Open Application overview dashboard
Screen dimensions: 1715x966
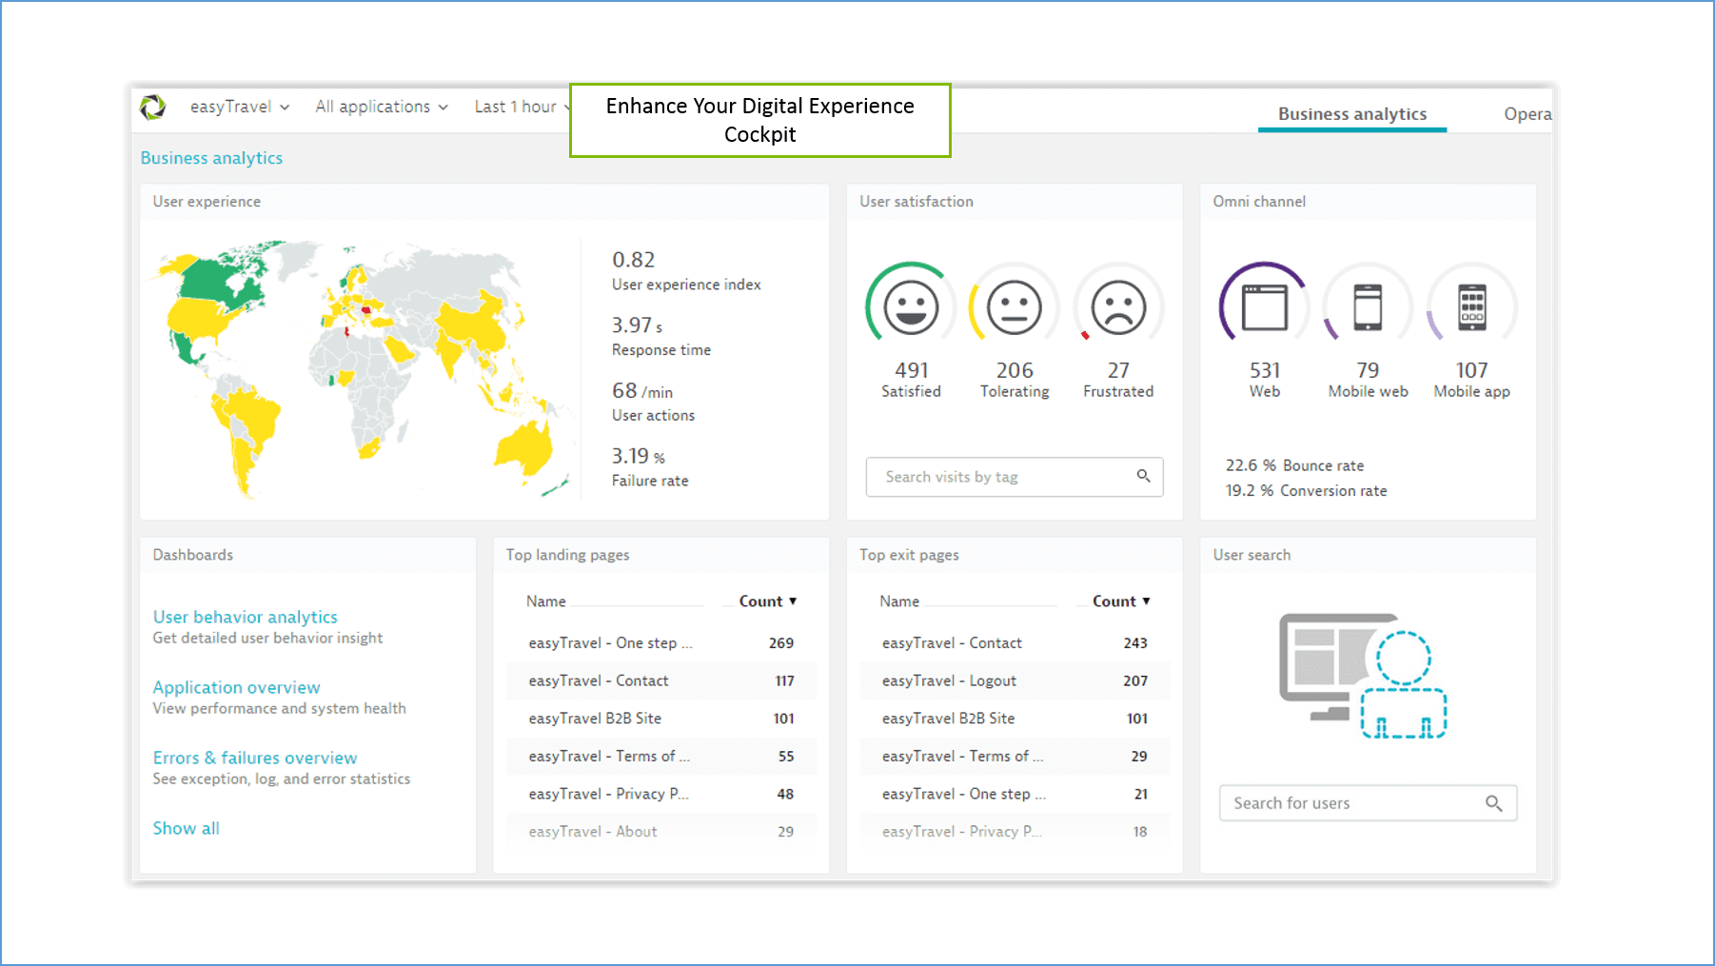point(236,687)
